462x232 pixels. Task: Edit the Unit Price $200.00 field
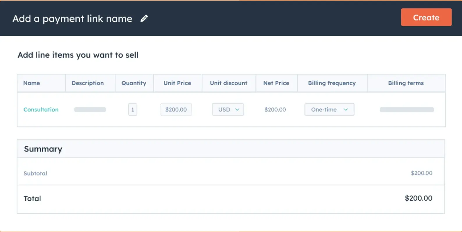(176, 110)
